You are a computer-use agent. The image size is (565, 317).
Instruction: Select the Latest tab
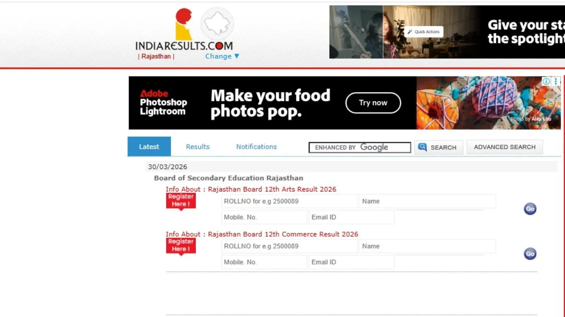pyautogui.click(x=149, y=147)
